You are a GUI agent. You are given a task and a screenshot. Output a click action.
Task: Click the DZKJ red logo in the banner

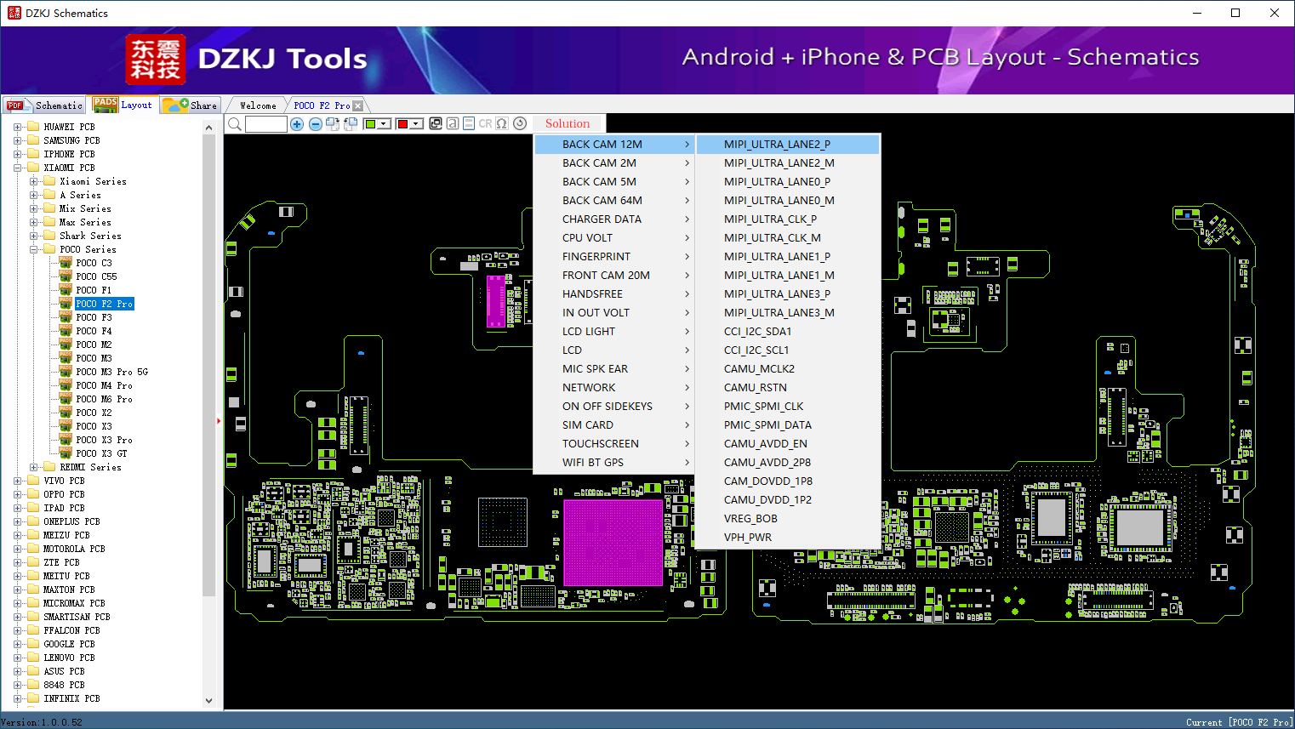(156, 60)
